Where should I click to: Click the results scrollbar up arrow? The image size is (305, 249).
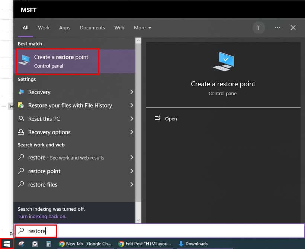coord(138,41)
